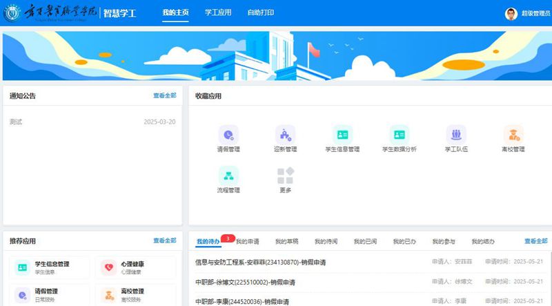This screenshot has width=552, height=306.
Task: Open the 请假管理 app icon in favorites
Action: [228, 134]
